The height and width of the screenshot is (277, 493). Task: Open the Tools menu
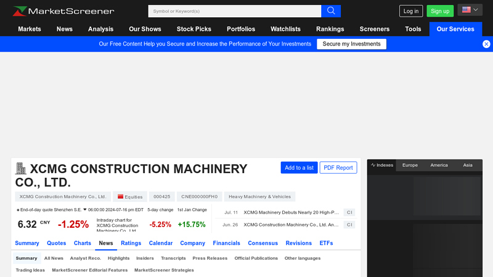tap(413, 29)
